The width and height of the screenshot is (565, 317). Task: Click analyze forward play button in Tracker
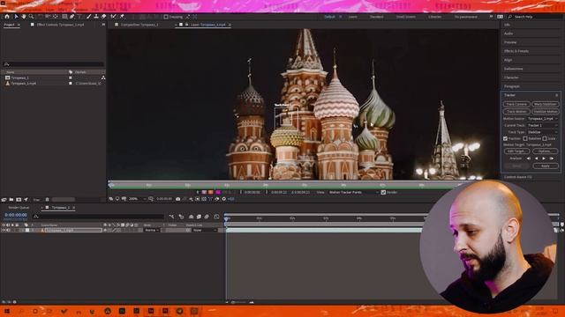[x=544, y=158]
